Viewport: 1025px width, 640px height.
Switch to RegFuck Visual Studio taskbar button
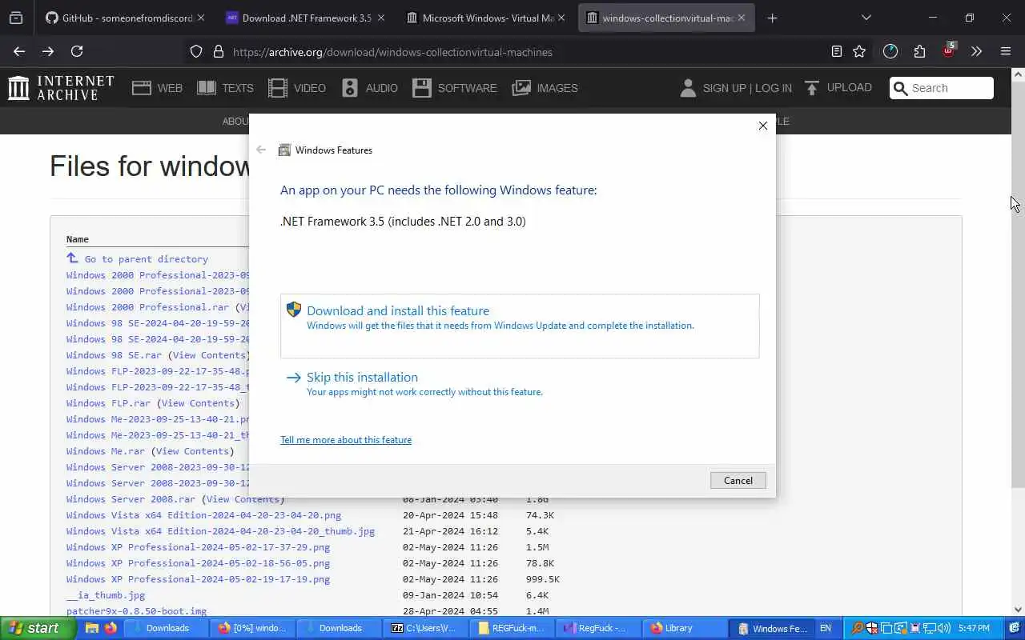(597, 628)
